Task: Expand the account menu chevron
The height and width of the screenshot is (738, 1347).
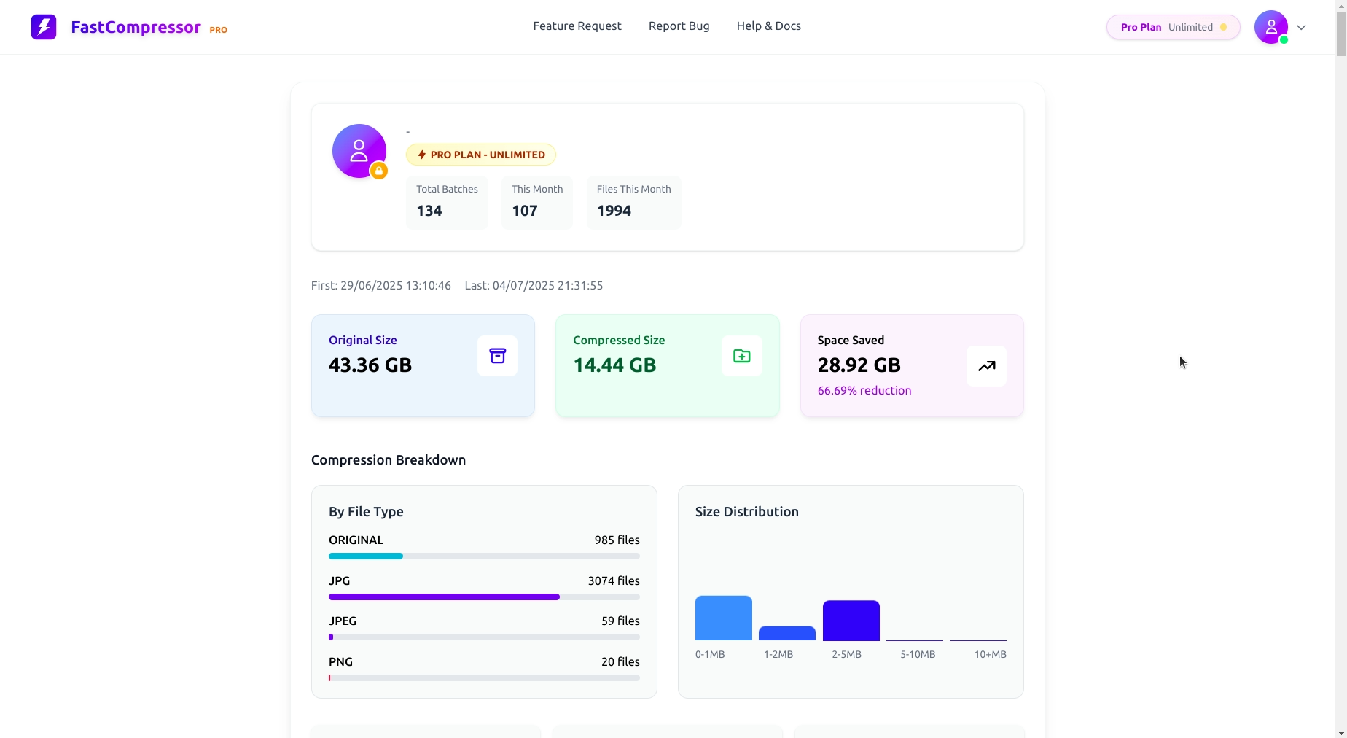Action: 1301,28
